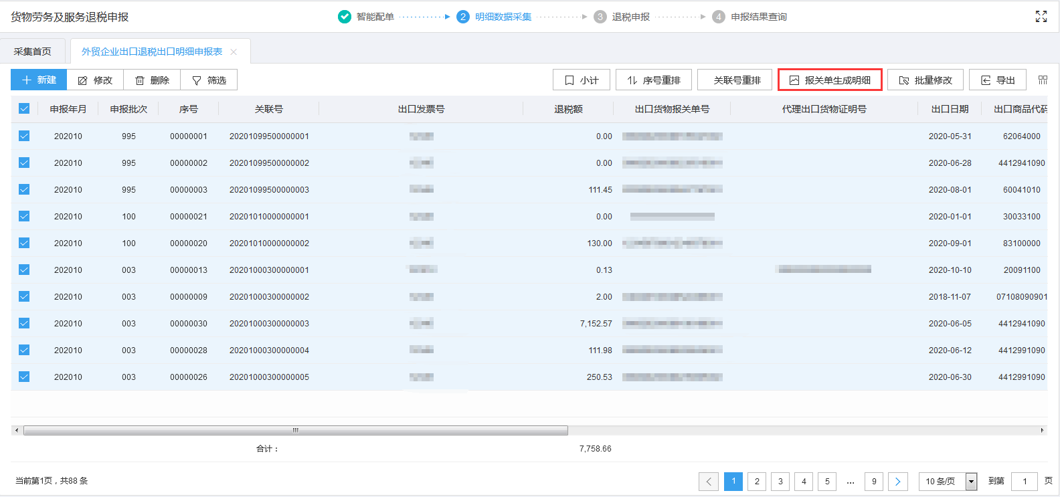Click the 新建 plus button

pos(39,80)
